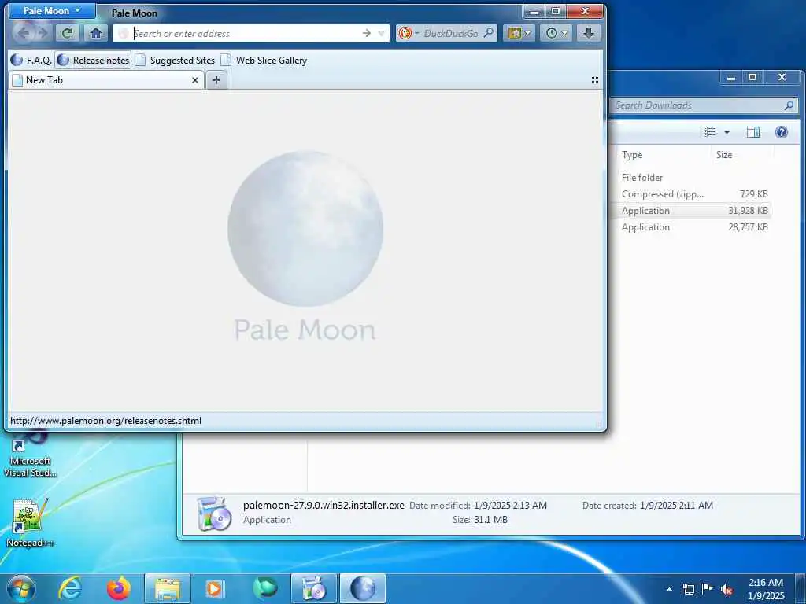Open the bookmarks star menu button
Image resolution: width=806 pixels, height=604 pixels.
point(519,33)
